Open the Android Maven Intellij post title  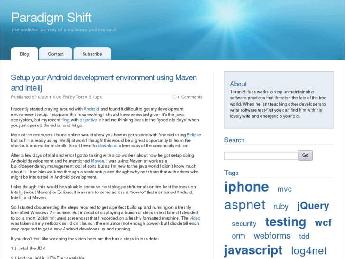pyautogui.click(x=104, y=83)
